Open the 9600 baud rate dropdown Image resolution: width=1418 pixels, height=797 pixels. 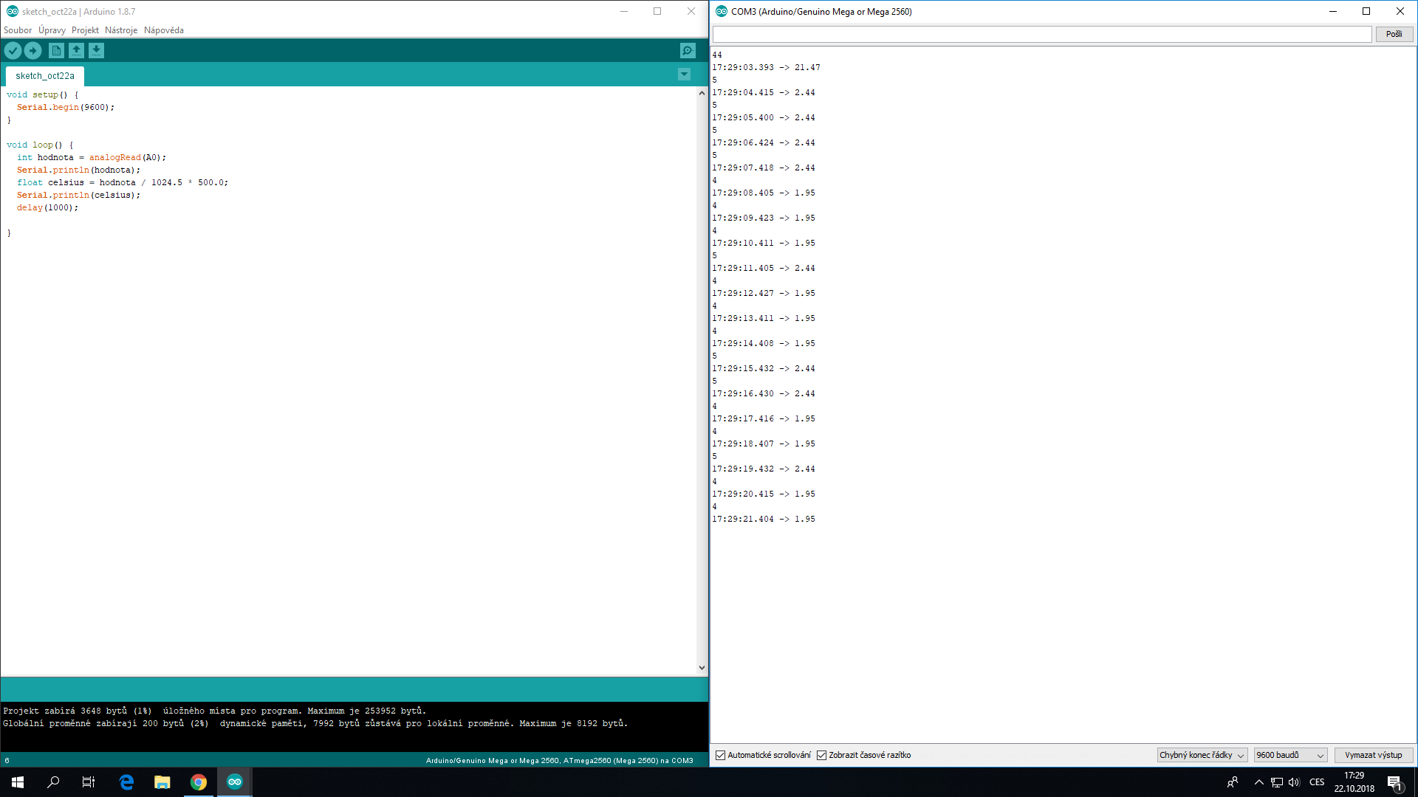click(x=1289, y=755)
